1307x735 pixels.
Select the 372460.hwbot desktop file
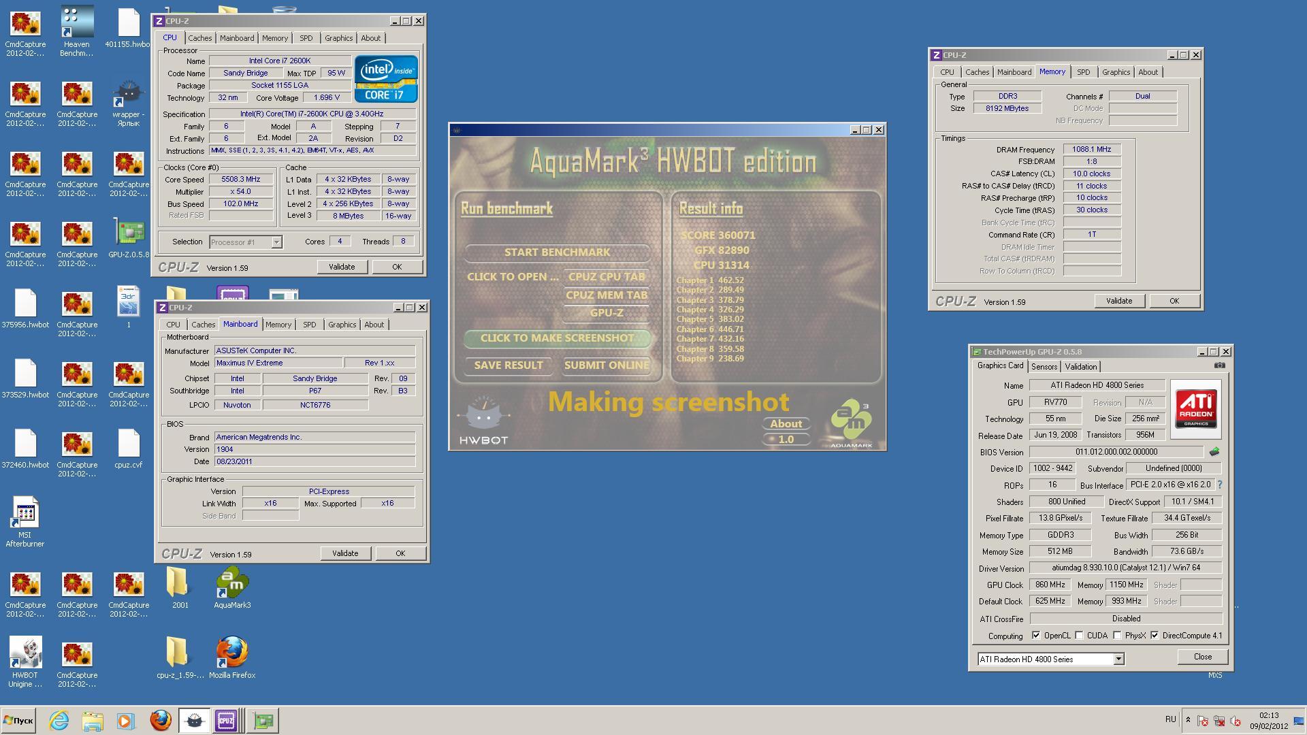[x=25, y=448]
